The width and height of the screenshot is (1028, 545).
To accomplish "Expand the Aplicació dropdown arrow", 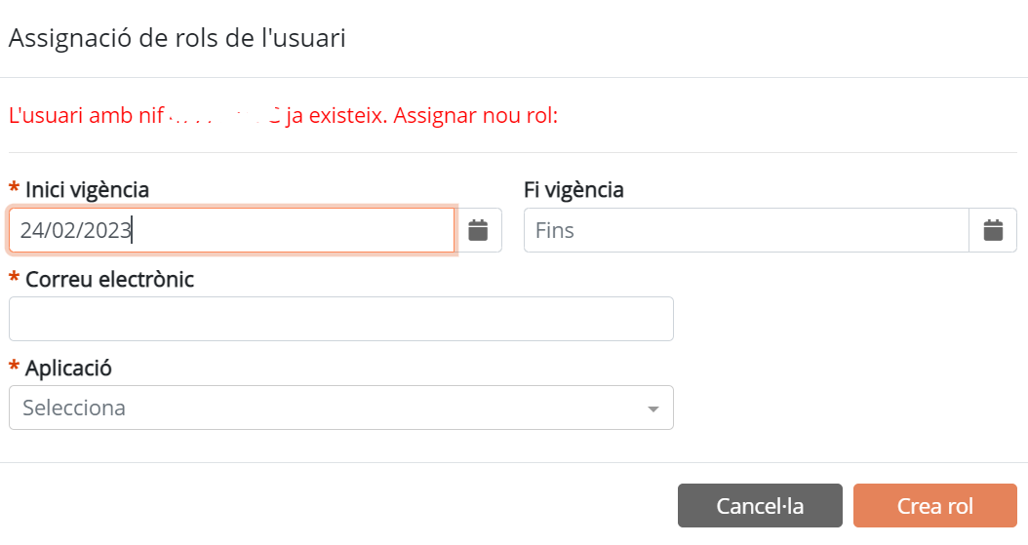I will coord(653,409).
